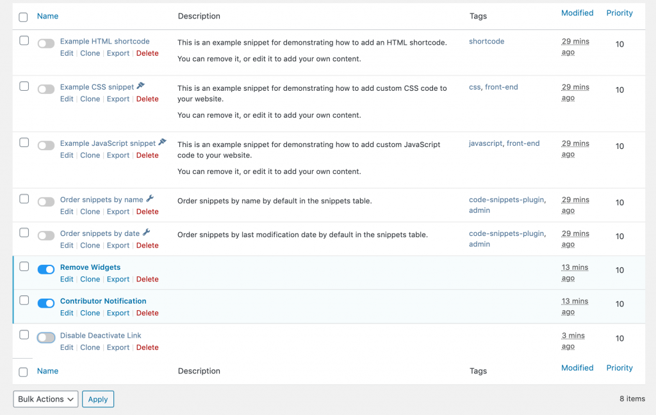Check the select-all checkbox in the header

[x=23, y=17]
